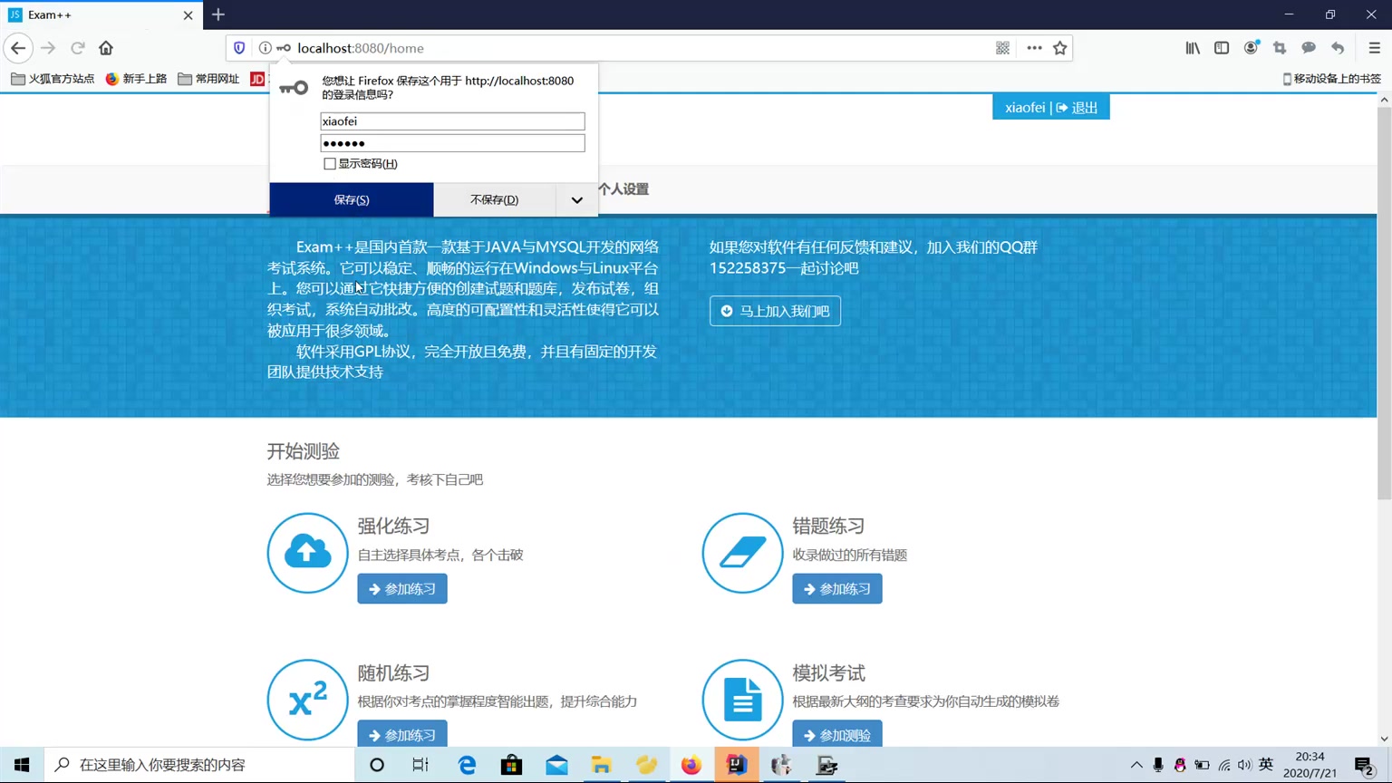Image resolution: width=1392 pixels, height=783 pixels.
Task: Click the saved logins key icon in address bar
Action: pos(284,48)
